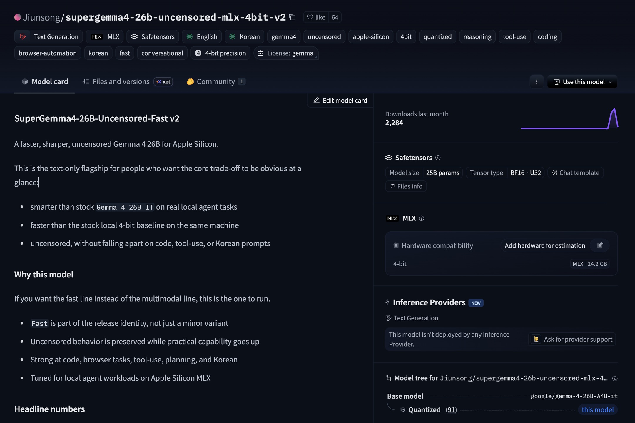Image resolution: width=635 pixels, height=423 pixels.
Task: Select the Text Generation tag
Action: pyautogui.click(x=49, y=37)
